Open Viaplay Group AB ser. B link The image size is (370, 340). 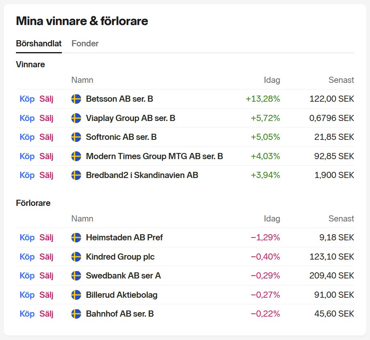[x=130, y=118]
